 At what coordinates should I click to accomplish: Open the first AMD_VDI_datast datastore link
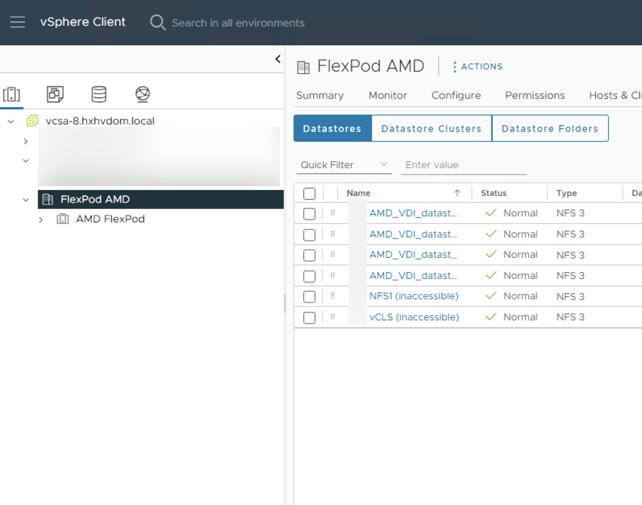[x=413, y=213]
